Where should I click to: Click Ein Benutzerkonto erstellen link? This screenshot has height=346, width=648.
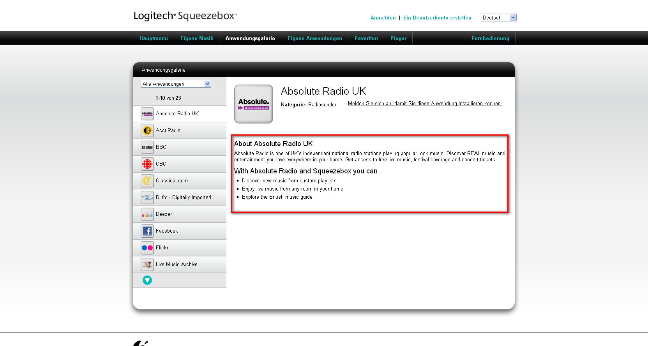437,18
